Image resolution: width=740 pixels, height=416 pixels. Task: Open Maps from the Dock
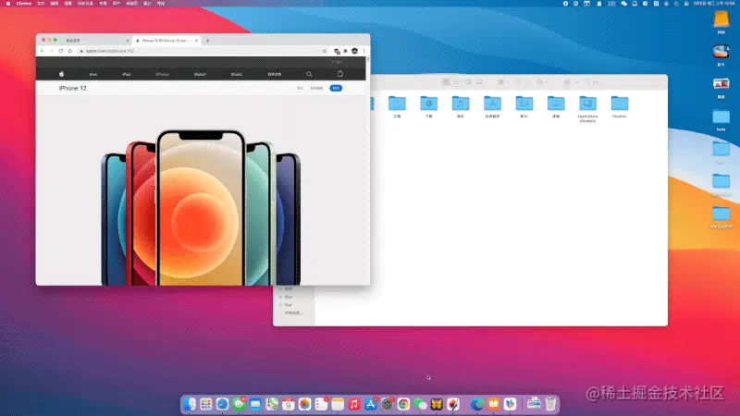(x=272, y=404)
